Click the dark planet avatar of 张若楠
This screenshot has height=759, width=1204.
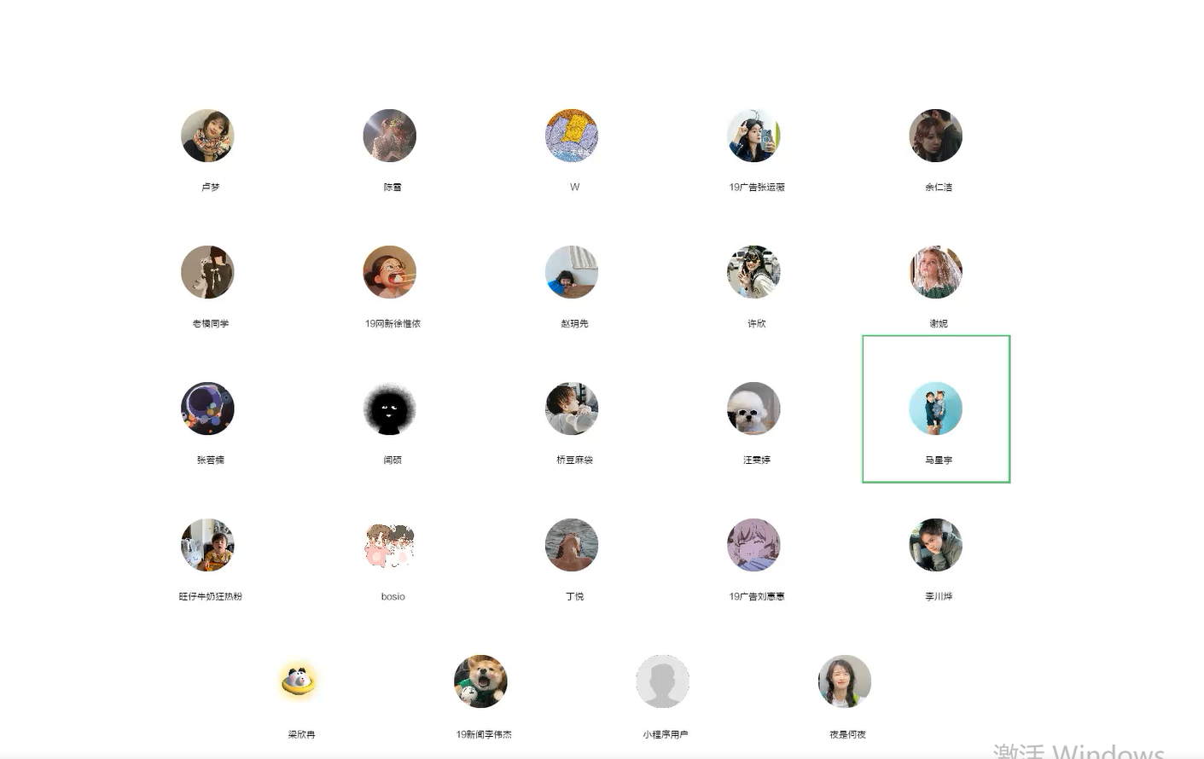[207, 408]
